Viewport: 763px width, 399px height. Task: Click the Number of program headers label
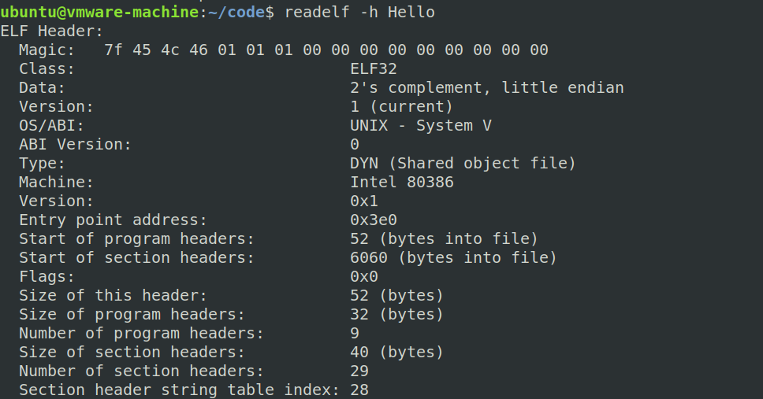point(141,333)
